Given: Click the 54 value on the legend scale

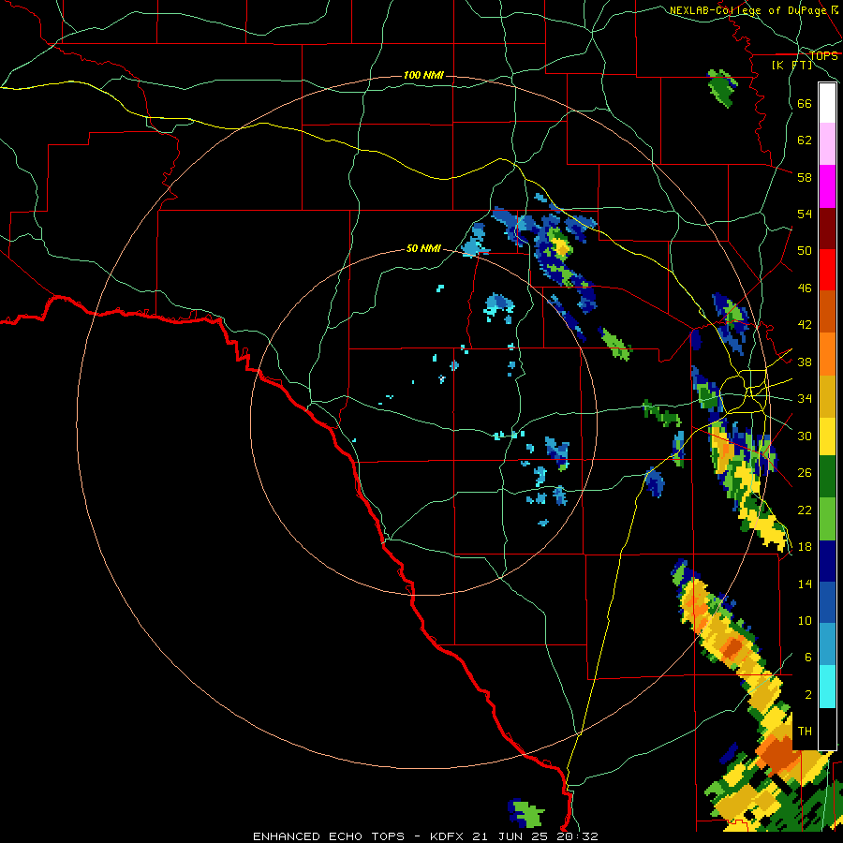Looking at the screenshot, I should (805, 214).
